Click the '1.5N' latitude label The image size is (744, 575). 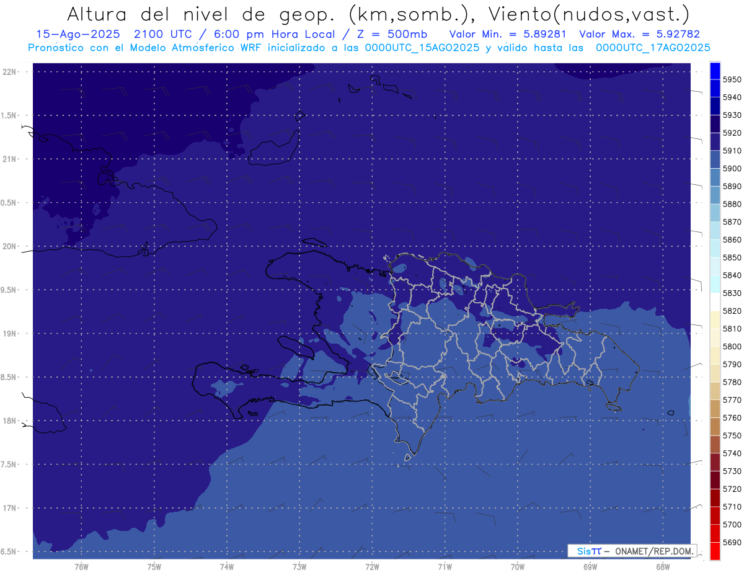coord(9,115)
